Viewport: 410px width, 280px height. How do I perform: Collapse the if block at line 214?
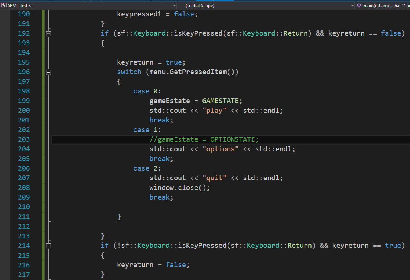pos(48,246)
